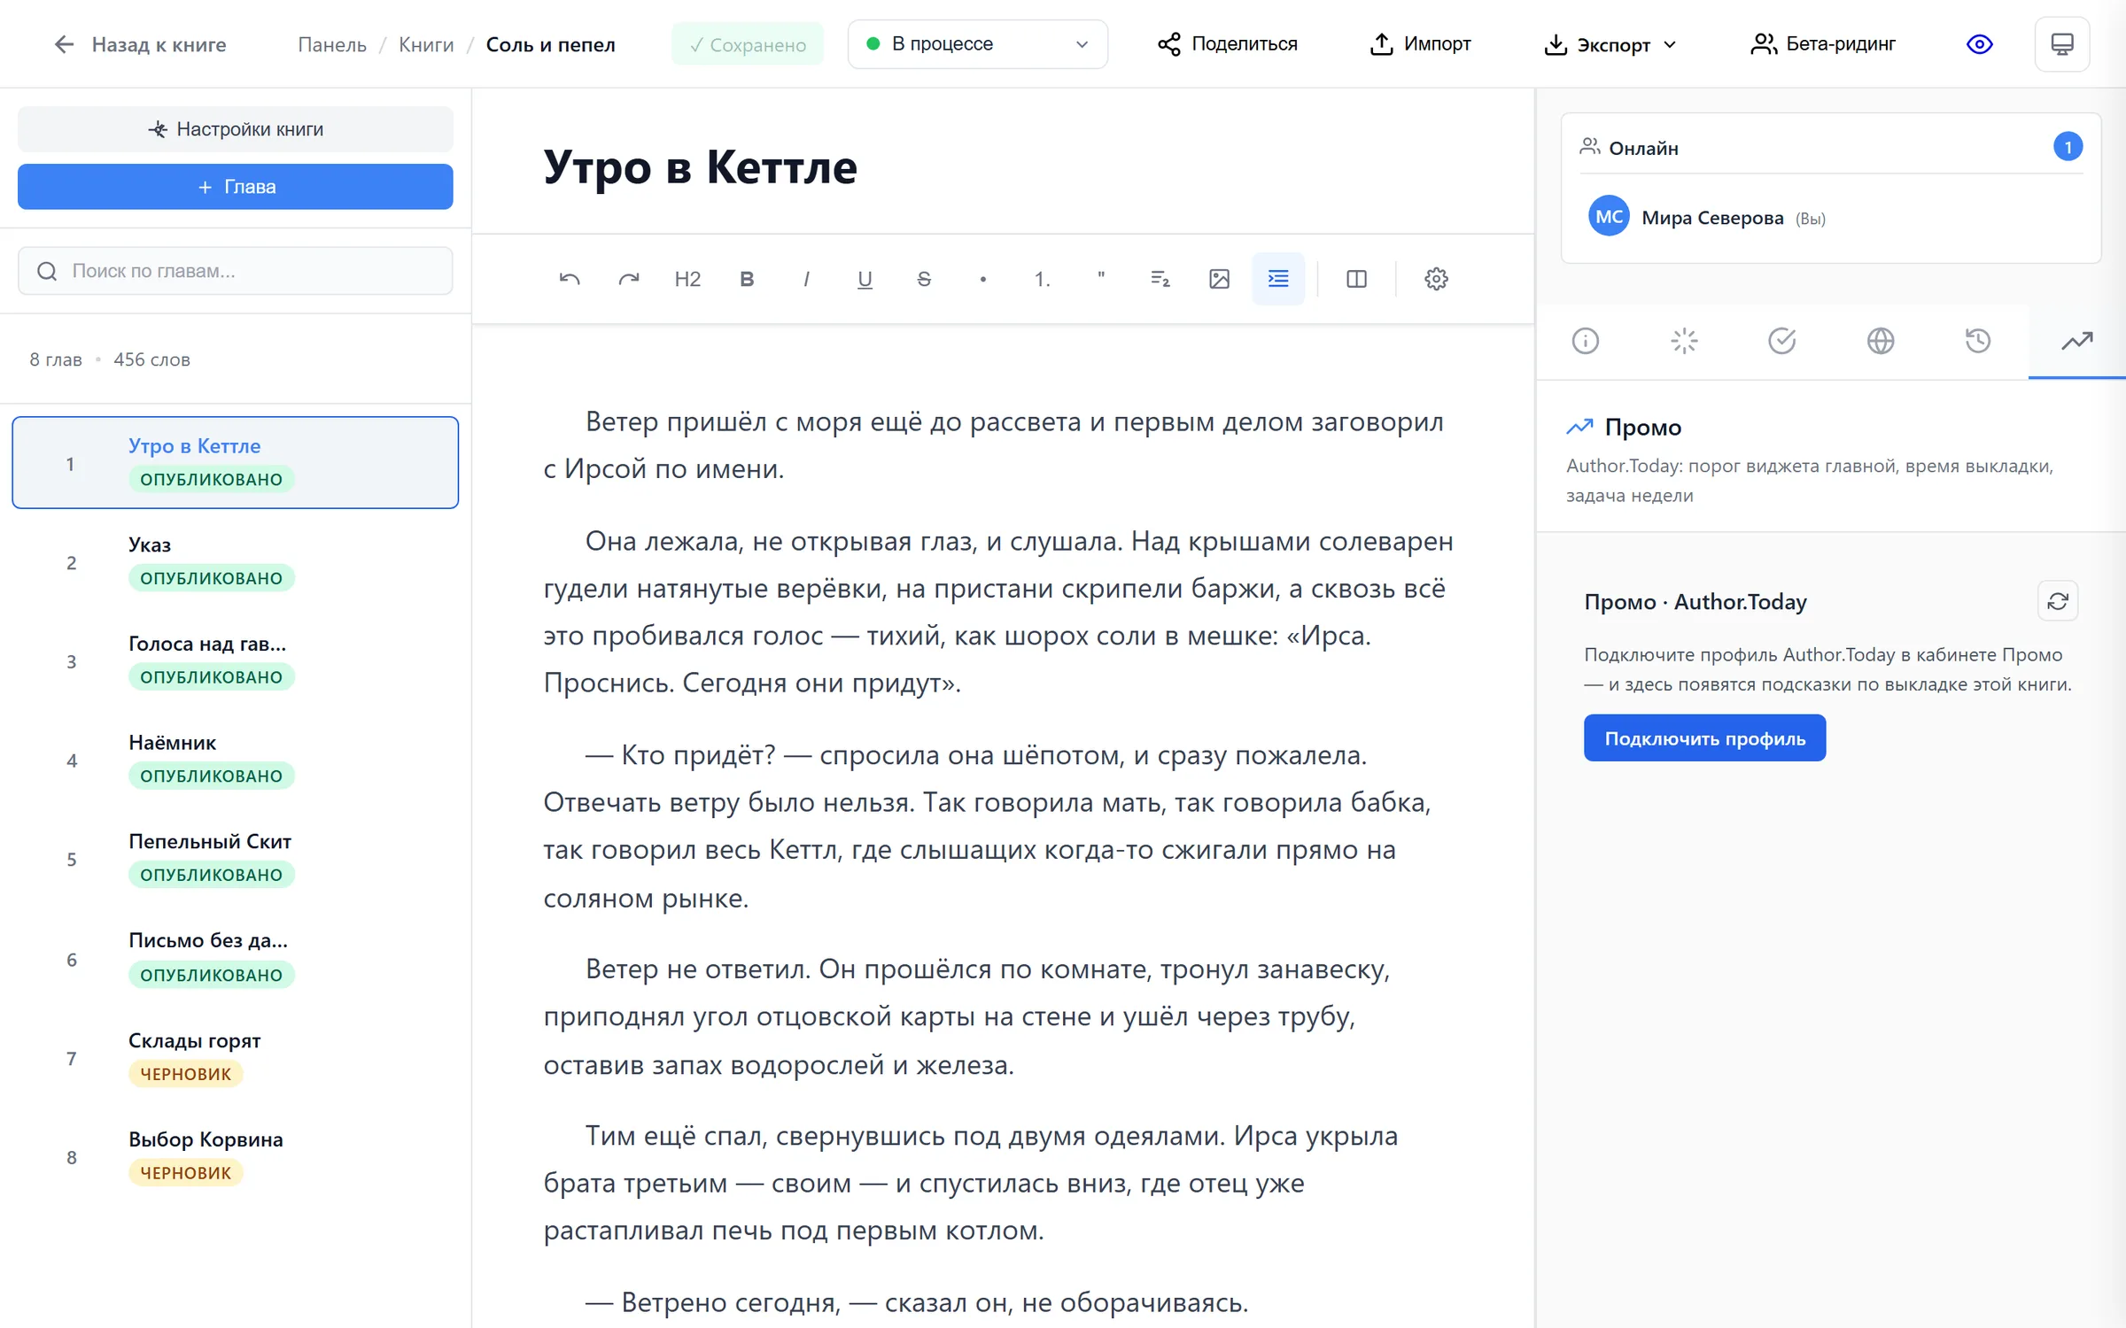Open chapter Пепельный Скит

tap(236, 859)
